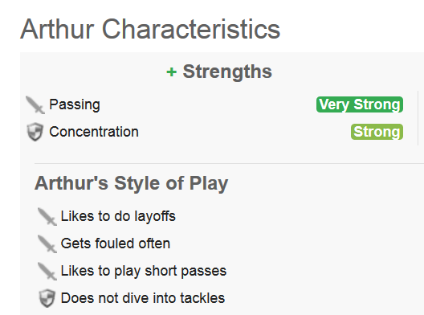
Task: Click the Arthur Characteristics page title
Action: point(150,29)
